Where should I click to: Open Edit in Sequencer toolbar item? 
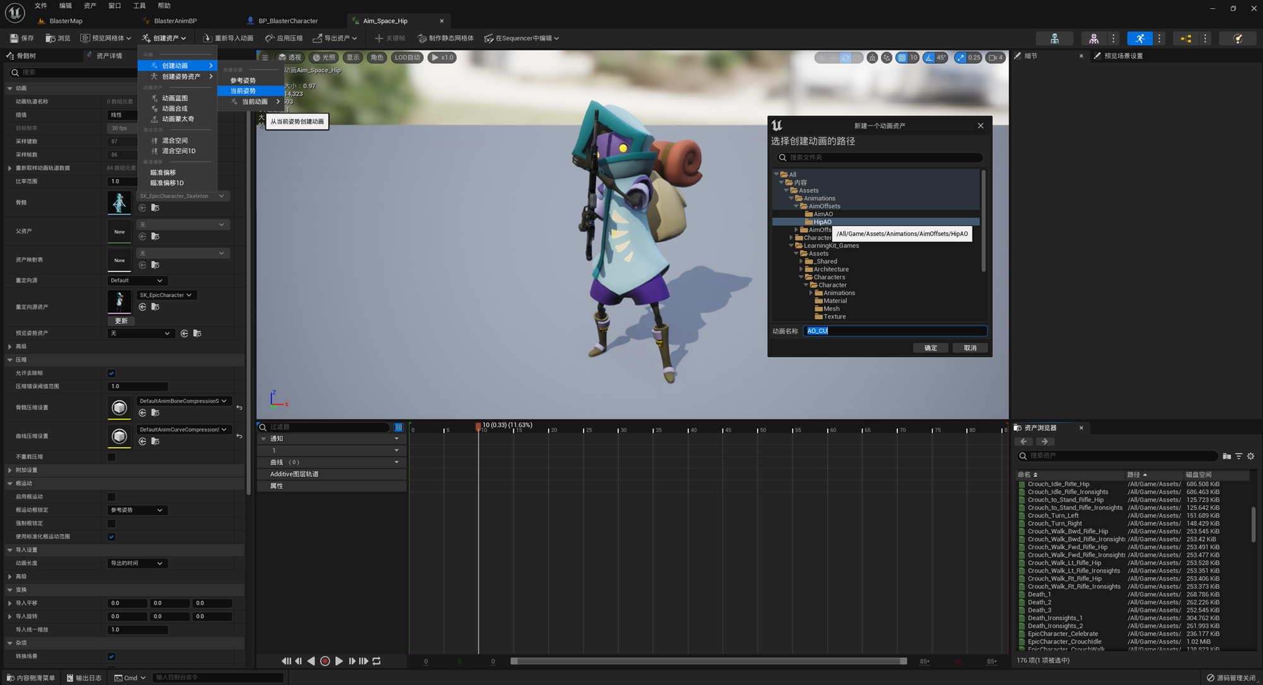pyautogui.click(x=522, y=38)
